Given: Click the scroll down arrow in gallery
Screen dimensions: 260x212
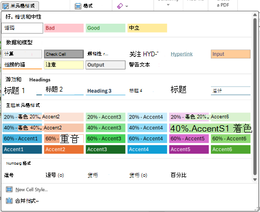Looking at the screenshot, I should [255, 179].
